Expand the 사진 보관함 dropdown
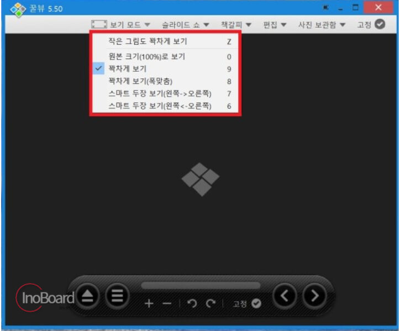Image resolution: width=400 pixels, height=331 pixels. point(322,25)
